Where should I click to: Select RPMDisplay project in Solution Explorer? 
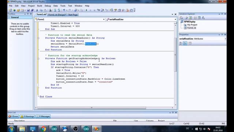[189, 22]
